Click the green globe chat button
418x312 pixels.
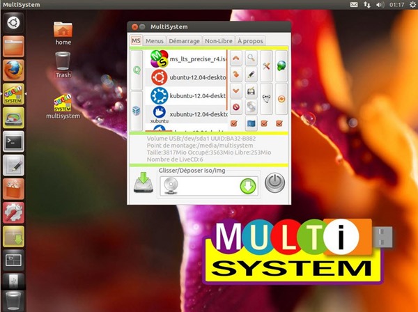click(x=281, y=66)
